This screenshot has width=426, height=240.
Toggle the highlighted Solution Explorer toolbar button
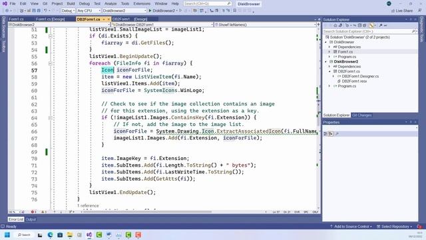(x=371, y=25)
